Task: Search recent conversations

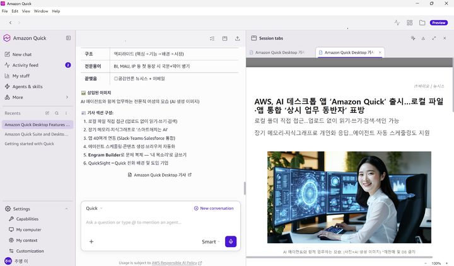Action: click(x=57, y=113)
